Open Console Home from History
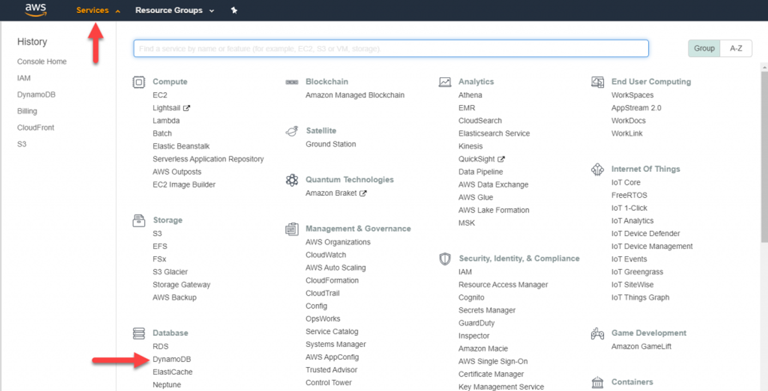This screenshot has height=391, width=768. pyautogui.click(x=42, y=61)
